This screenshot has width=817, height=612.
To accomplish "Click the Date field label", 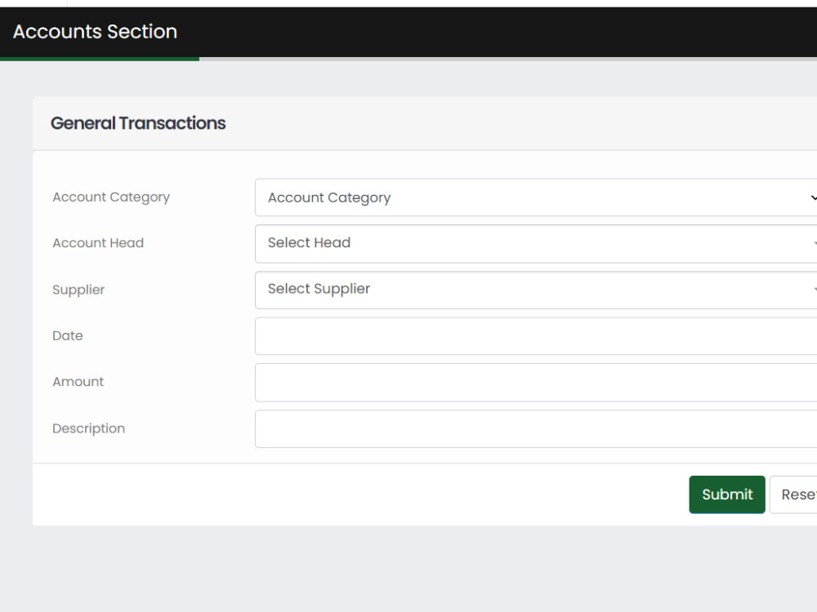I will [67, 335].
